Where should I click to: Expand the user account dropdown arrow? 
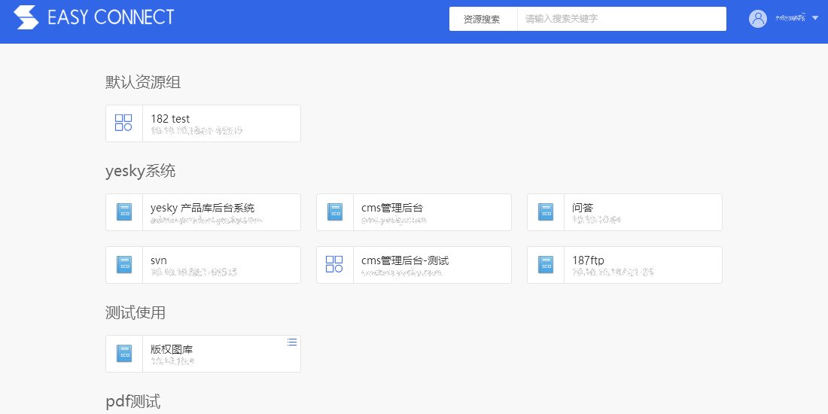point(815,18)
